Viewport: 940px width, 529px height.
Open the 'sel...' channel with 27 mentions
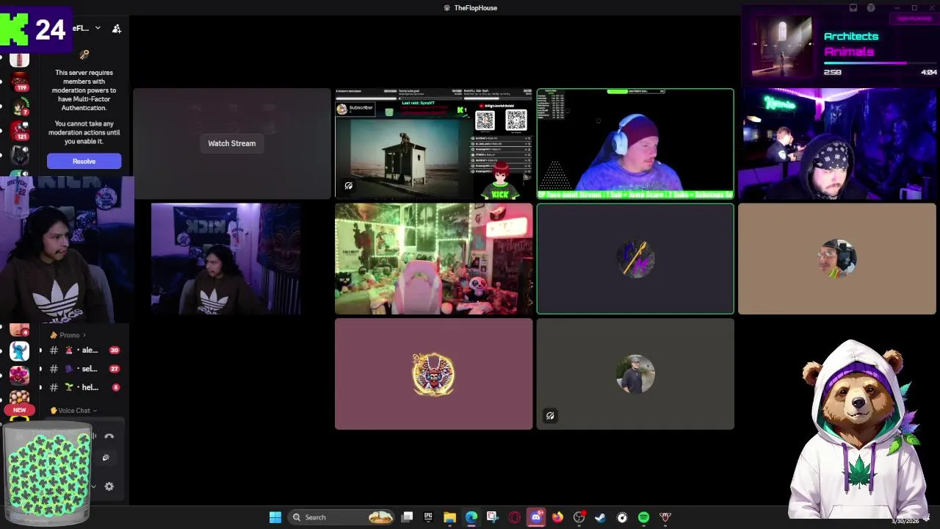pyautogui.click(x=82, y=369)
